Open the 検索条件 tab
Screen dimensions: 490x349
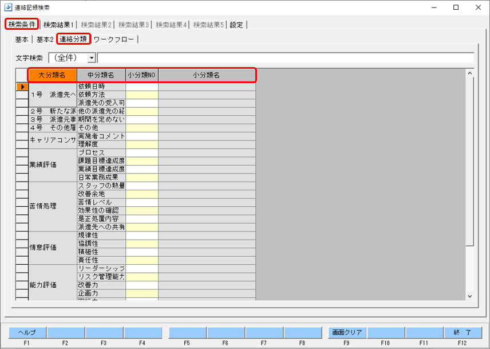pos(22,25)
